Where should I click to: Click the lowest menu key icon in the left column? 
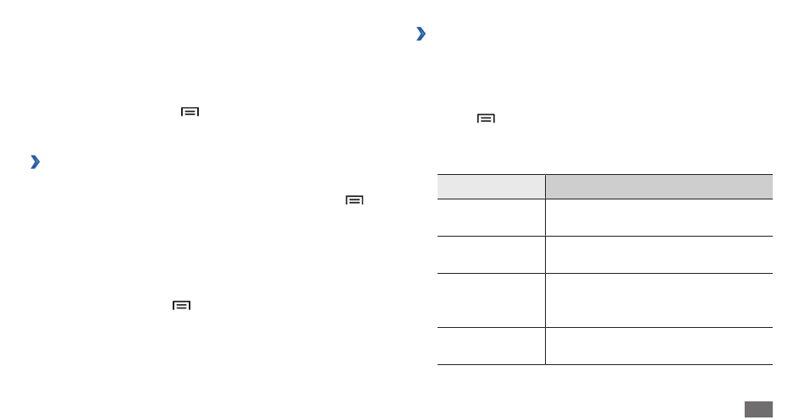[x=181, y=305]
